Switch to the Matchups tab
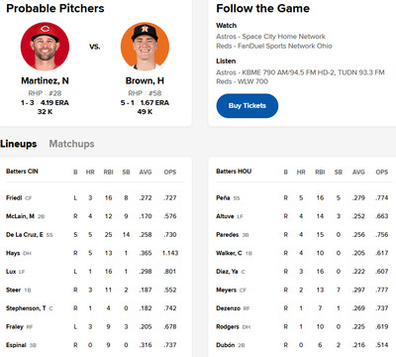The height and width of the screenshot is (357, 396). click(71, 144)
